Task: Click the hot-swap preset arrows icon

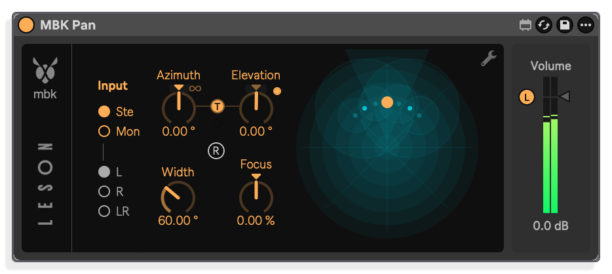Action: pos(544,26)
